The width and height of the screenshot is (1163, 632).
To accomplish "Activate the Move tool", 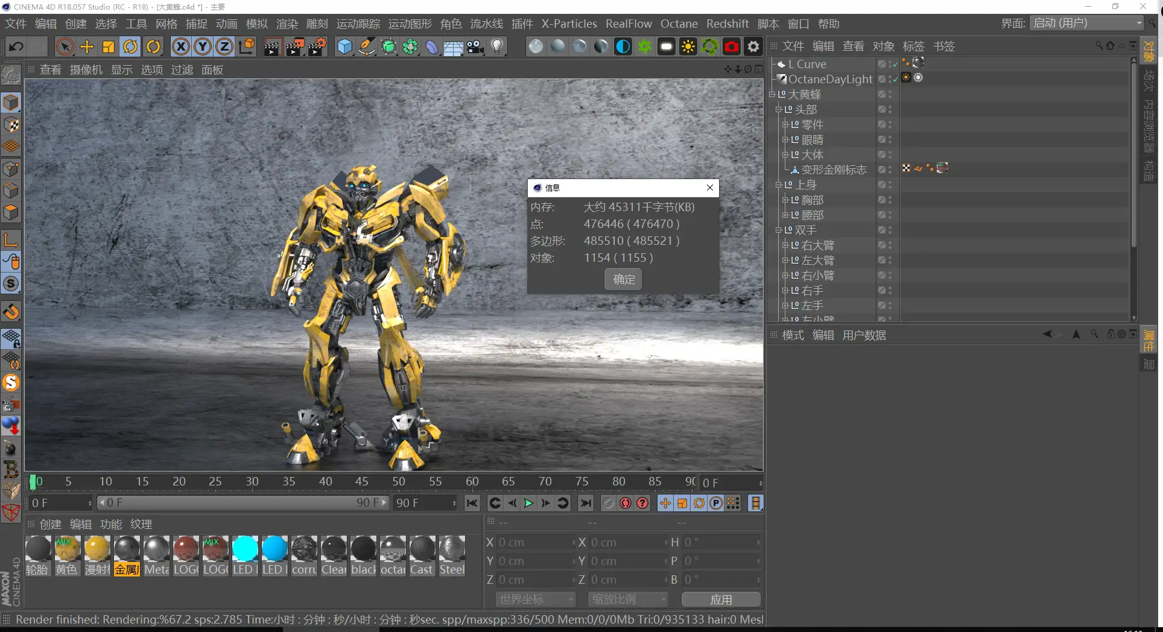I will click(87, 46).
